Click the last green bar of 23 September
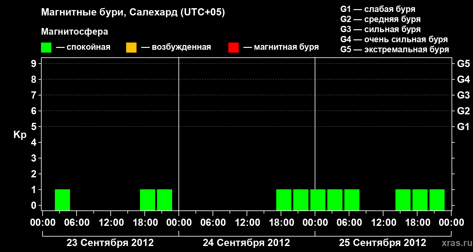 click(165, 200)
